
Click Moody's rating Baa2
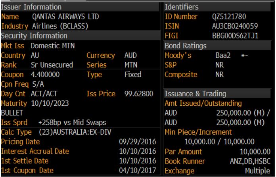[223, 55]
